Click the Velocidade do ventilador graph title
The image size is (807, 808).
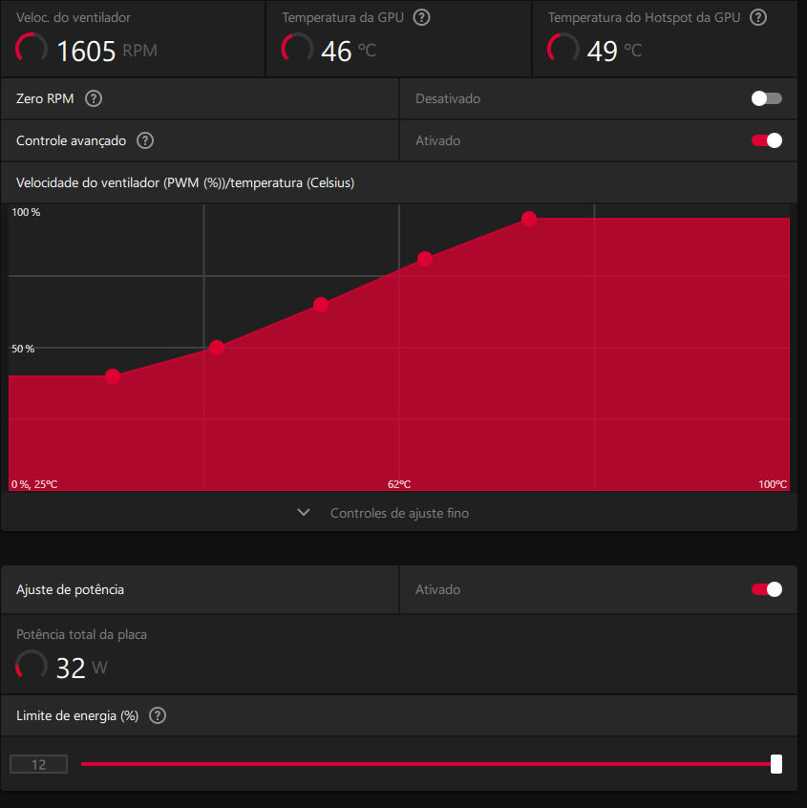185,183
